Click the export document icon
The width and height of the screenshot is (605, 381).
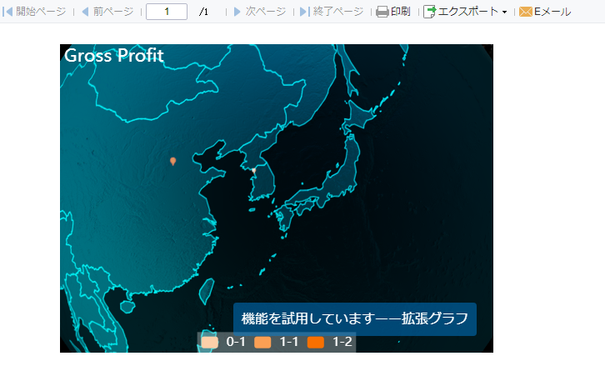(429, 12)
